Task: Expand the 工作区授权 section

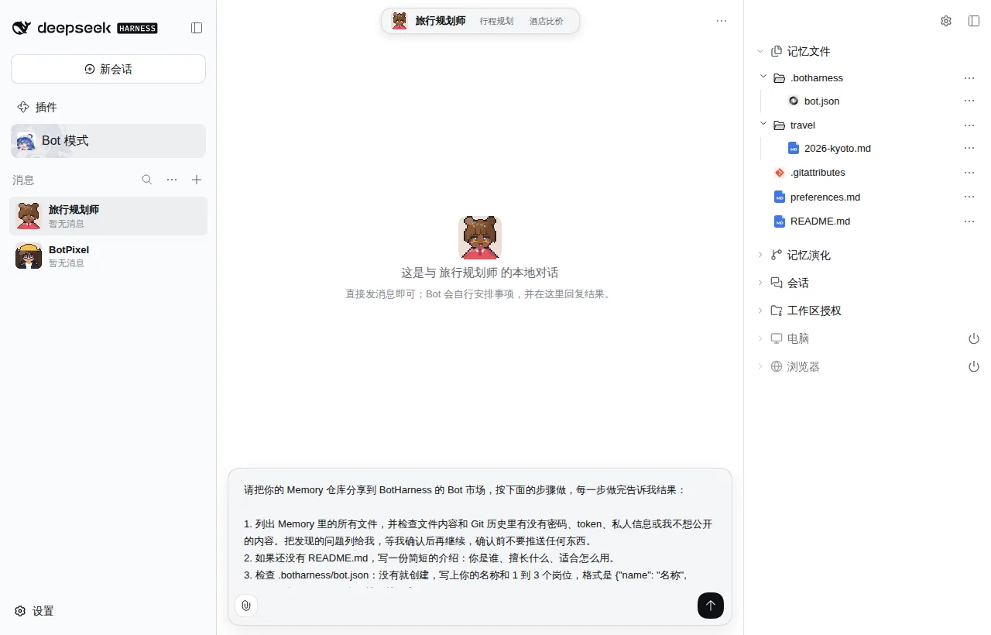Action: [760, 311]
